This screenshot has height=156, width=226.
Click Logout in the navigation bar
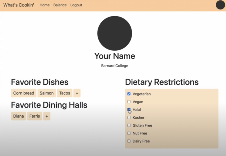76,5
